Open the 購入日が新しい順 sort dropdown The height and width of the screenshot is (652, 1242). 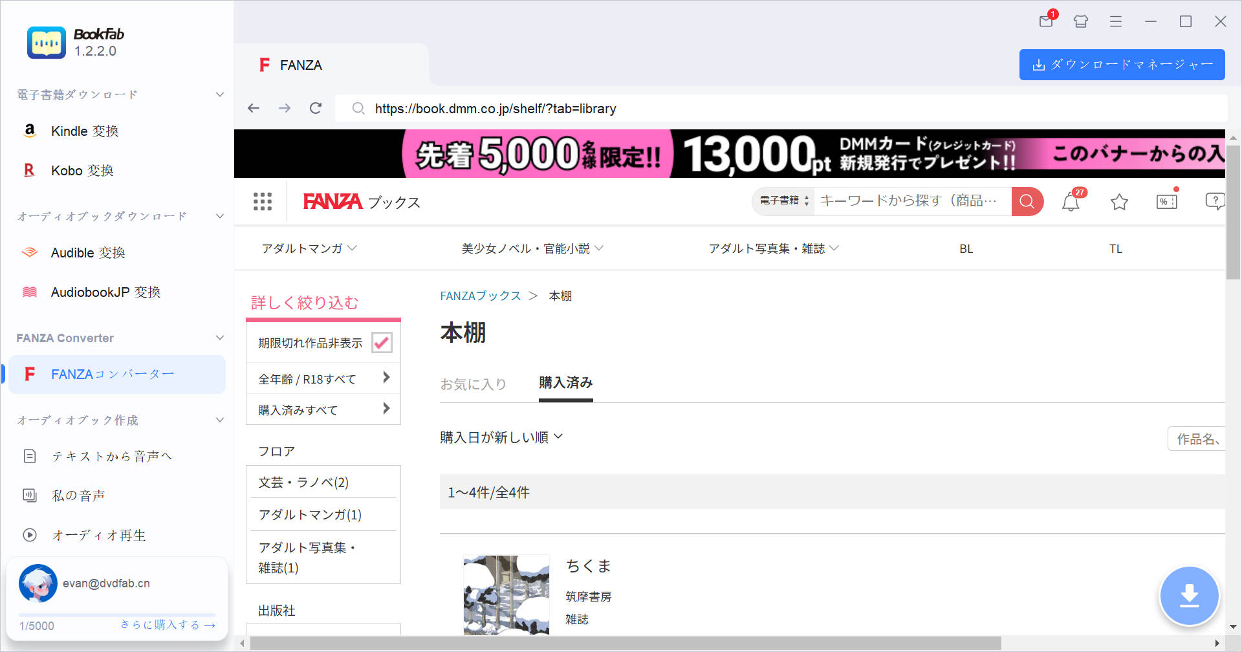pyautogui.click(x=503, y=437)
